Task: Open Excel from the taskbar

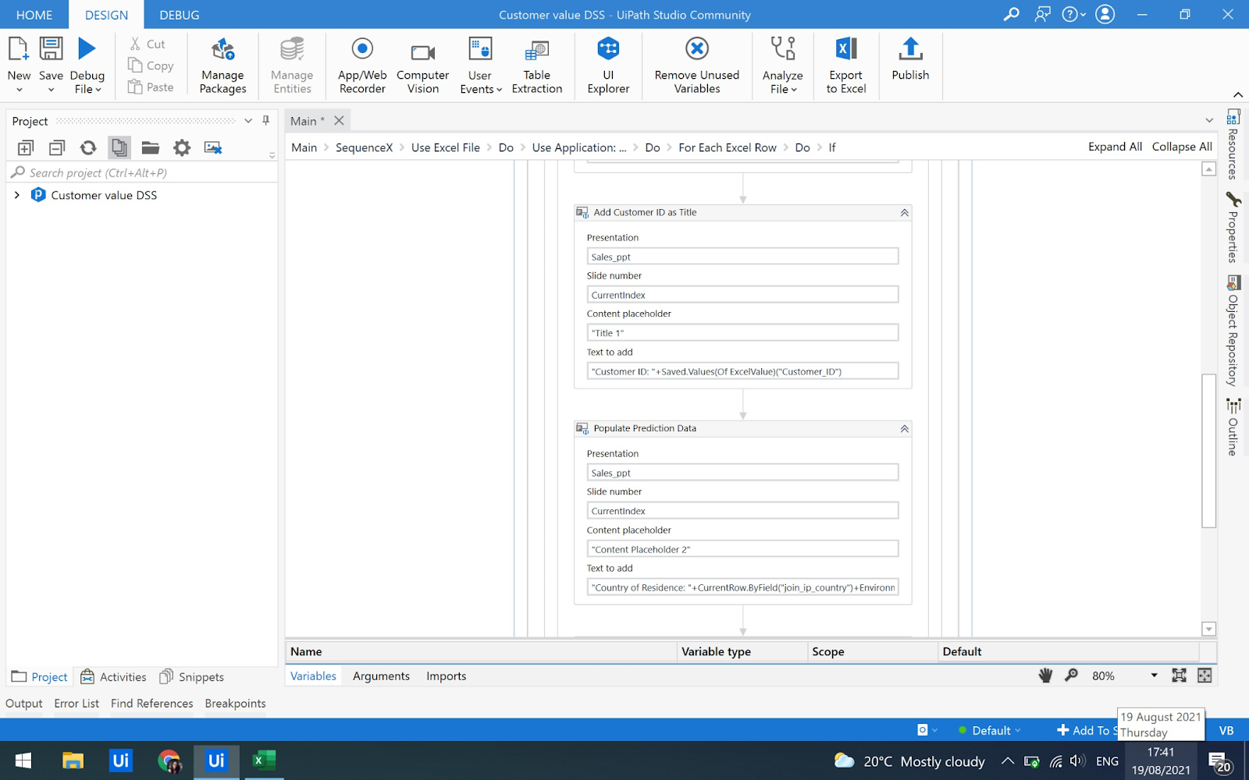Action: pyautogui.click(x=264, y=760)
